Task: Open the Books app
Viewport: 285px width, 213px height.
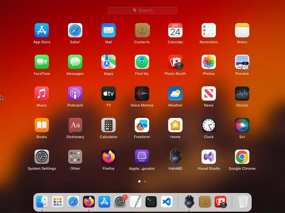Action: [x=42, y=125]
